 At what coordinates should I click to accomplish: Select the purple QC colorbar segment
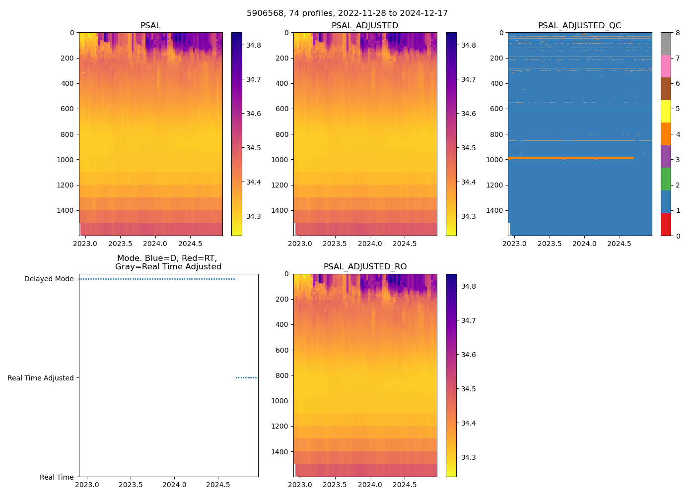point(666,156)
